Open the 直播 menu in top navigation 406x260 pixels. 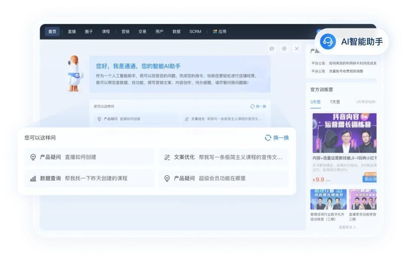pos(72,32)
